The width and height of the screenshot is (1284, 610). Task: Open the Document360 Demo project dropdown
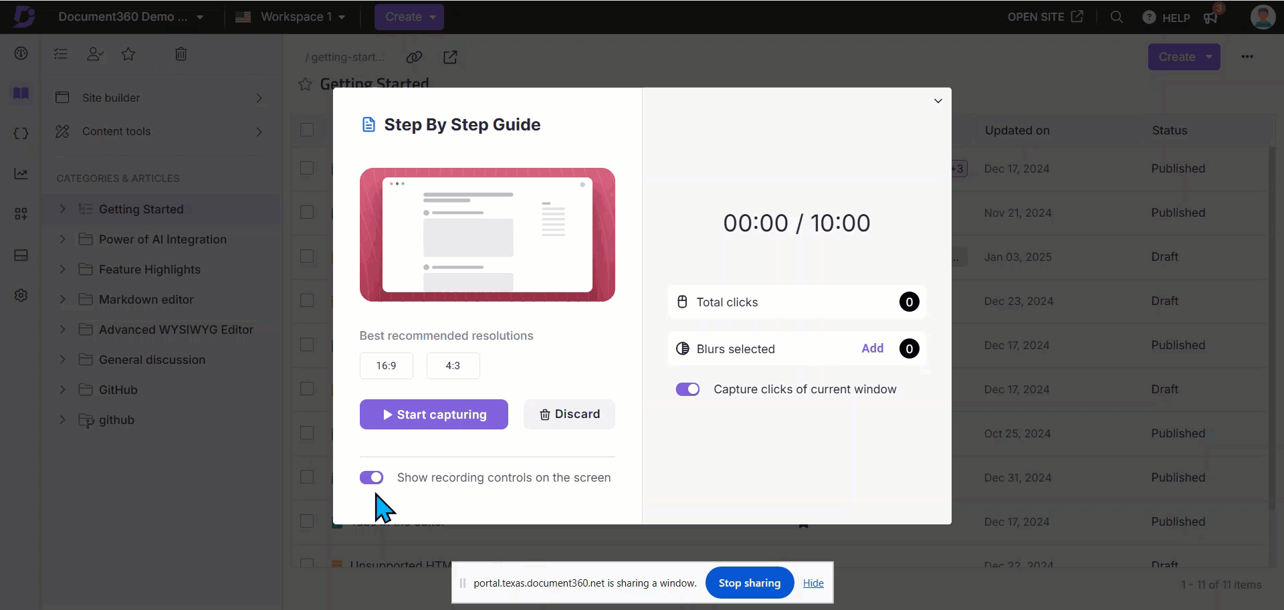pos(130,17)
